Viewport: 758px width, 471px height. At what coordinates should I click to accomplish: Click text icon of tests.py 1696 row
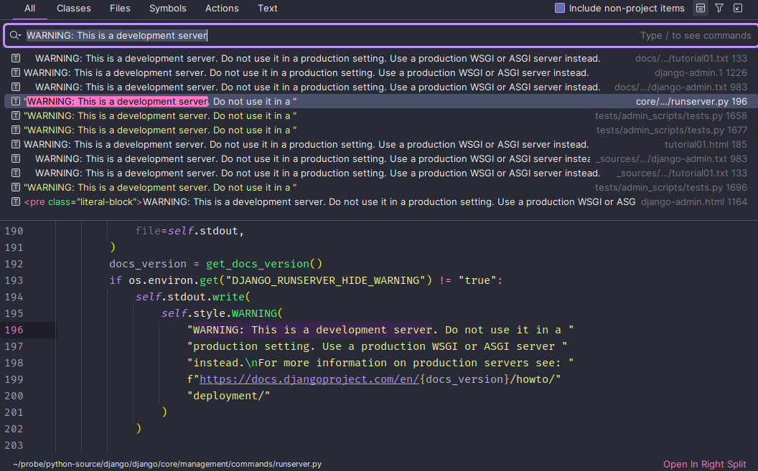[x=16, y=187]
